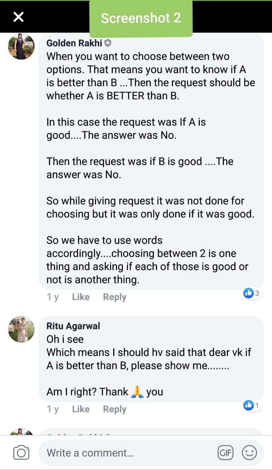Like Ritu Agarwal's comment

tap(81, 409)
